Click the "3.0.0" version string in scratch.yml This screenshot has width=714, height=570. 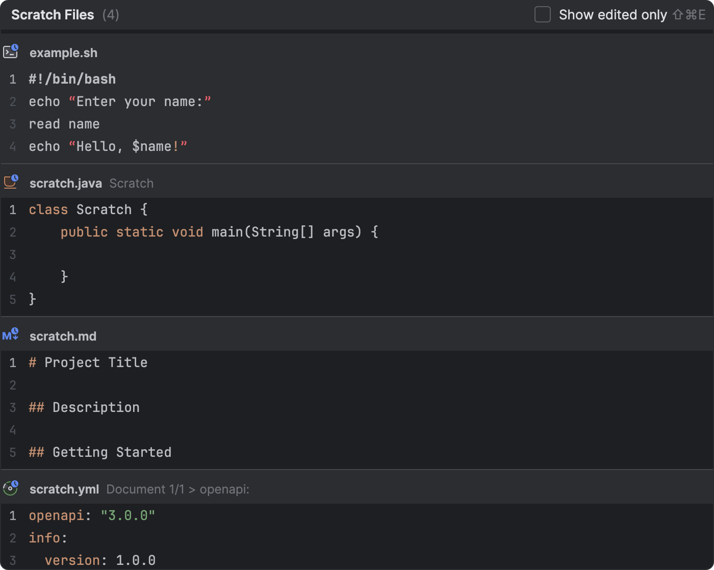(x=127, y=515)
